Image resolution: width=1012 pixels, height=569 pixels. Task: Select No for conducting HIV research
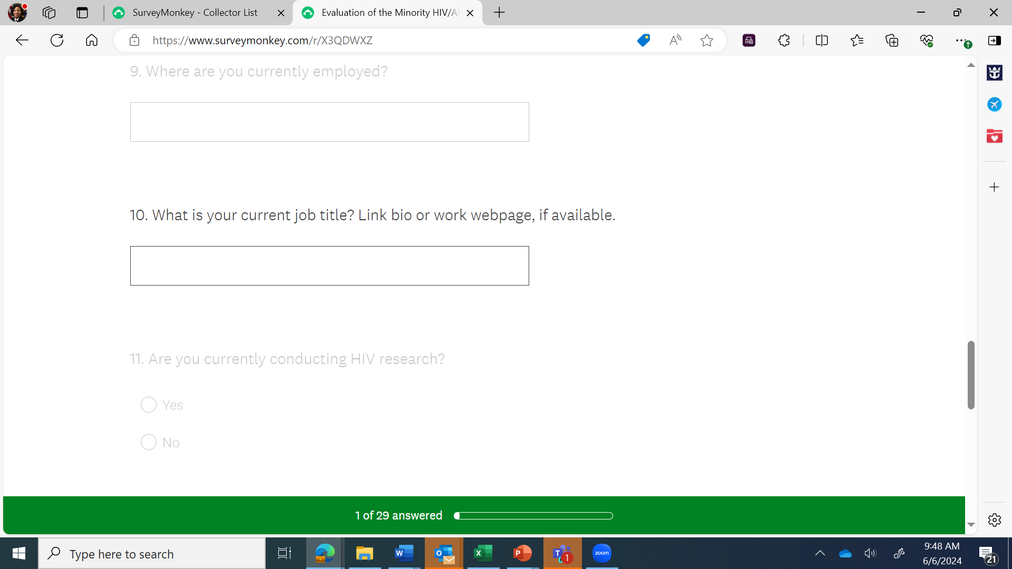coord(149,442)
